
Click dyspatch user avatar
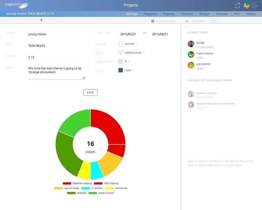191,105
